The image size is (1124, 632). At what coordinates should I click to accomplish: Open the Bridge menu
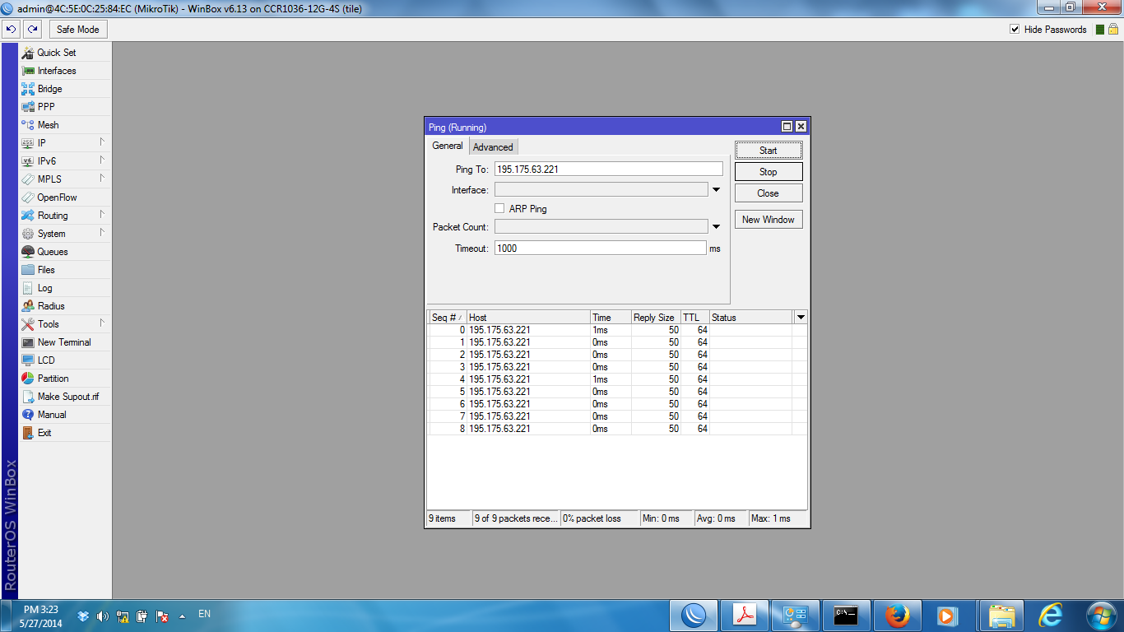click(64, 89)
